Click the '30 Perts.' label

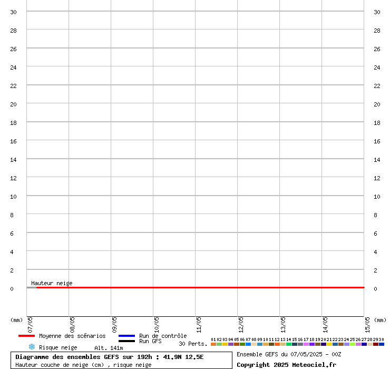(193, 344)
